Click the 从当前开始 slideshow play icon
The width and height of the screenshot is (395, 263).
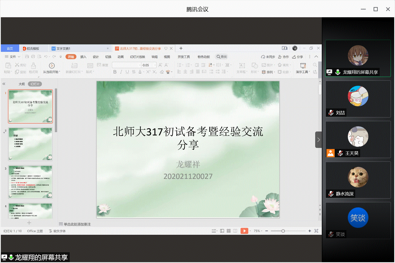pyautogui.click(x=52, y=66)
